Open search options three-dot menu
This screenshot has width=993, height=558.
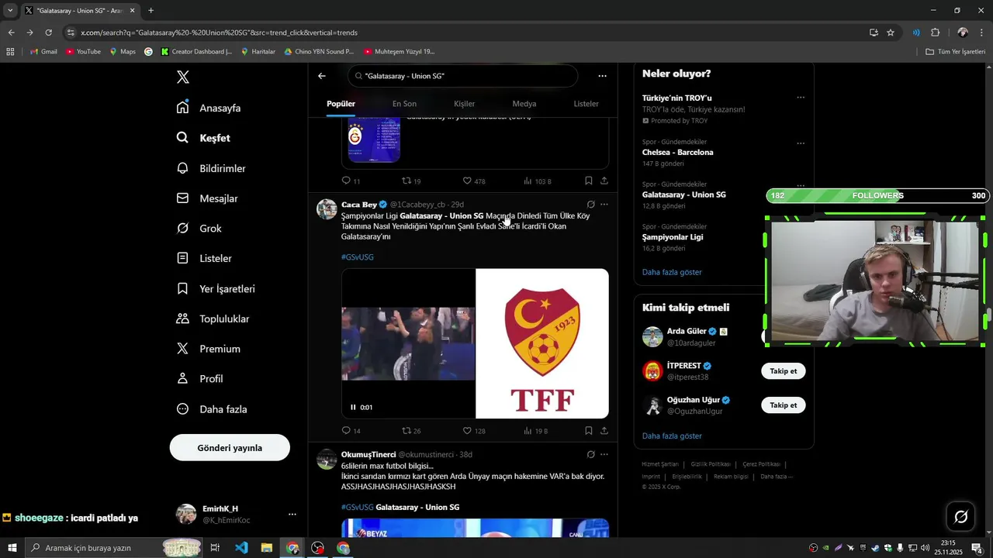coord(602,76)
